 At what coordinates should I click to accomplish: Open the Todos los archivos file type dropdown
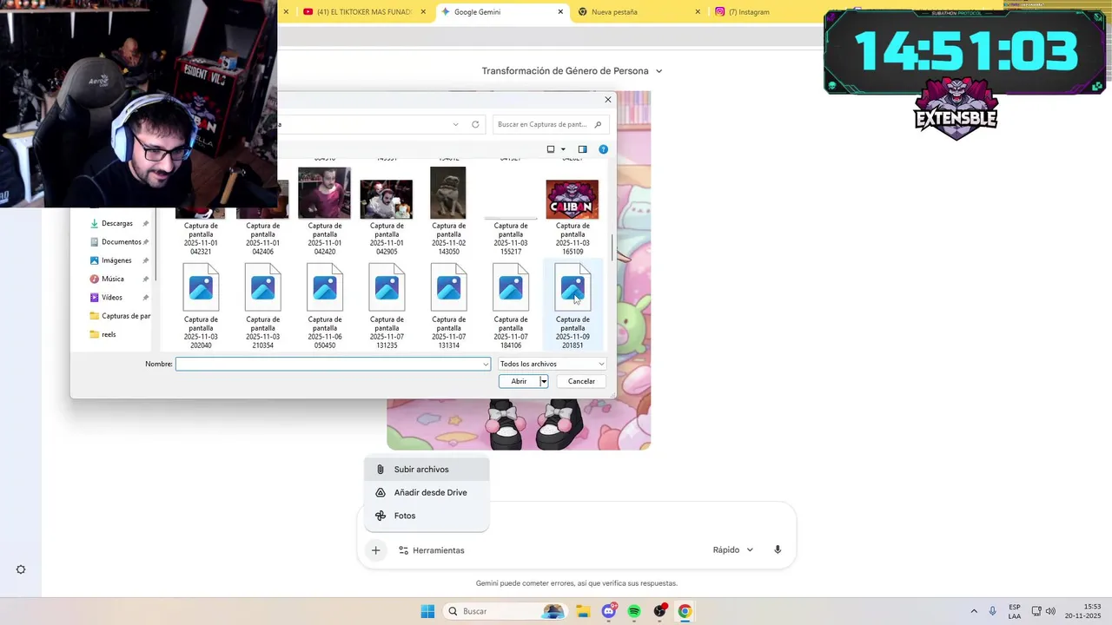[x=552, y=364]
